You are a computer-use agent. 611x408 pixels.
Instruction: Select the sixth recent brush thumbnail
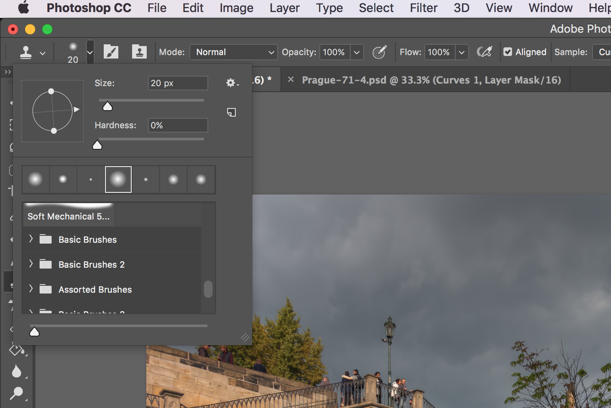[173, 179]
